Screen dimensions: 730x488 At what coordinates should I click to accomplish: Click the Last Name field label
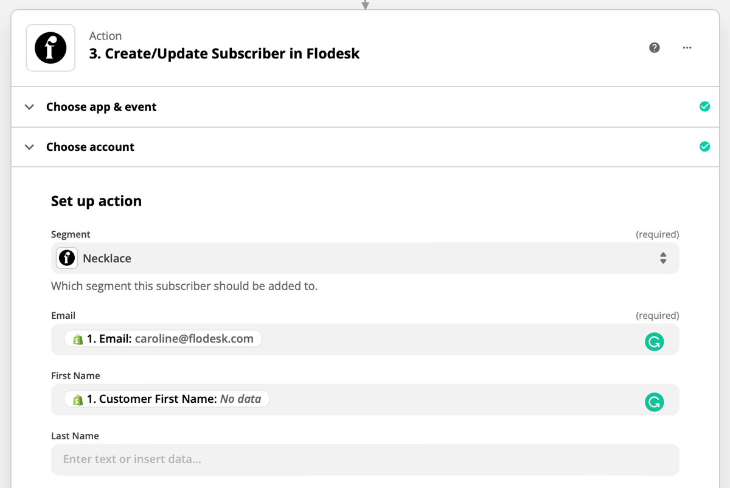[x=75, y=436]
